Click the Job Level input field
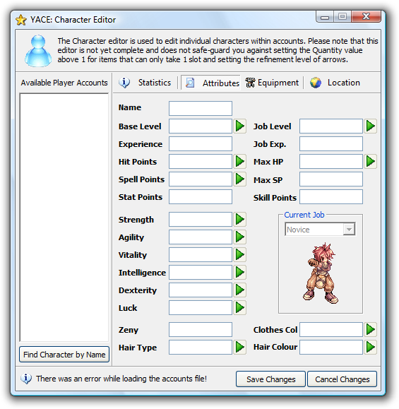This screenshot has height=409, width=399. tap(331, 126)
